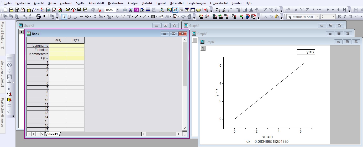The height and width of the screenshot is (147, 363).
Task: Expand side toolbar options arrow at bottom
Action: tap(13, 116)
